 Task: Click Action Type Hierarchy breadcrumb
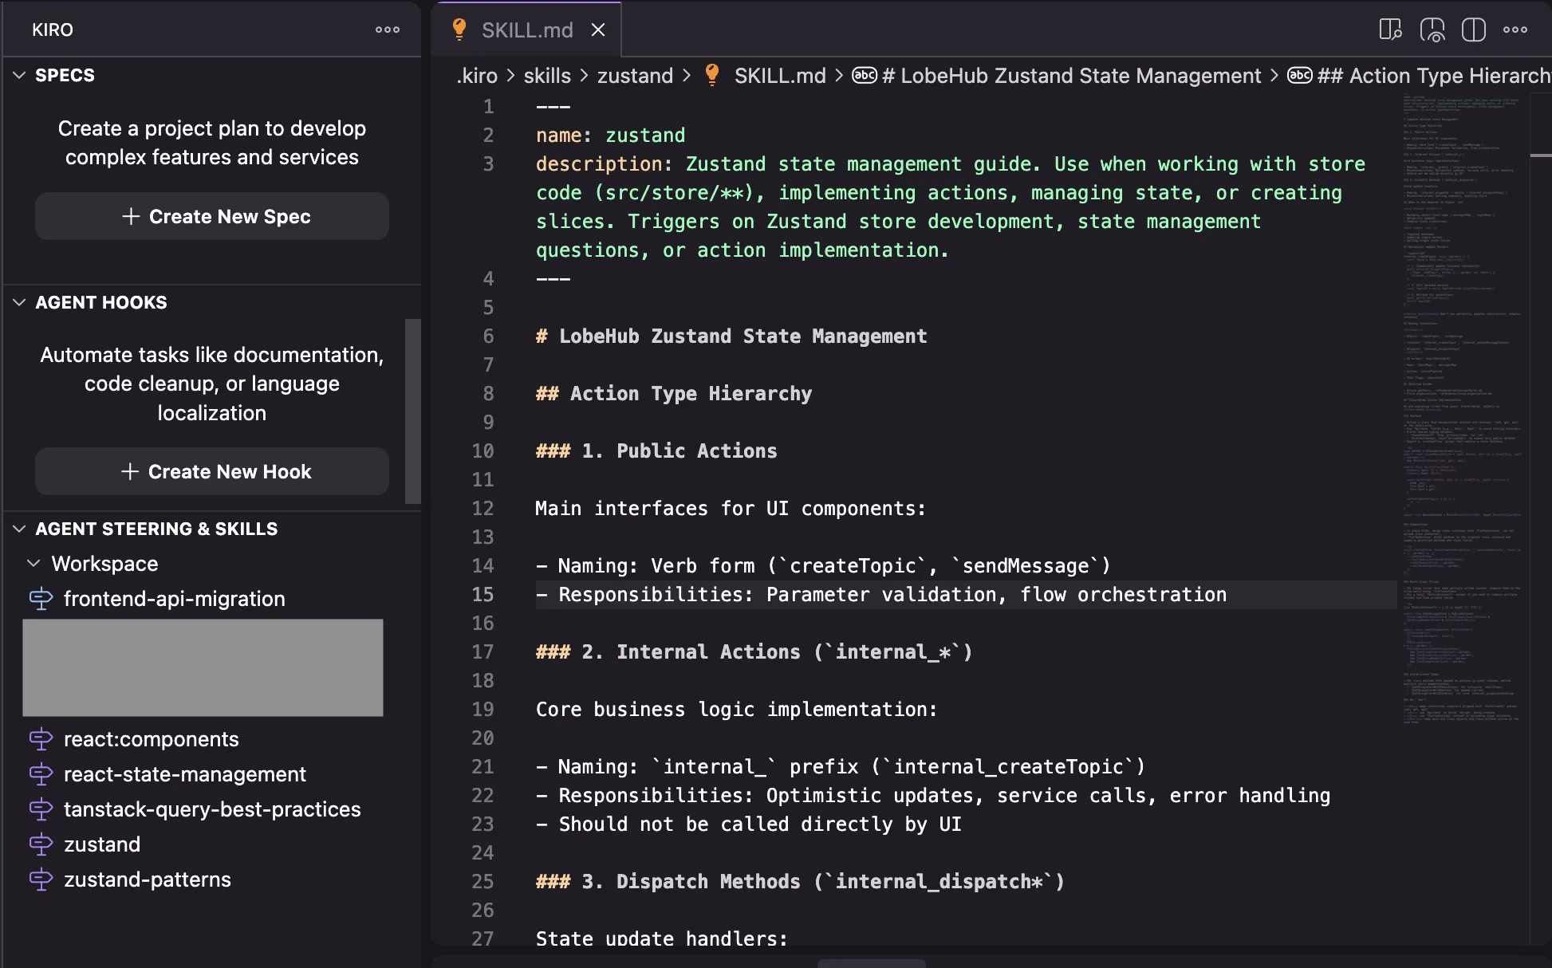(x=1434, y=76)
